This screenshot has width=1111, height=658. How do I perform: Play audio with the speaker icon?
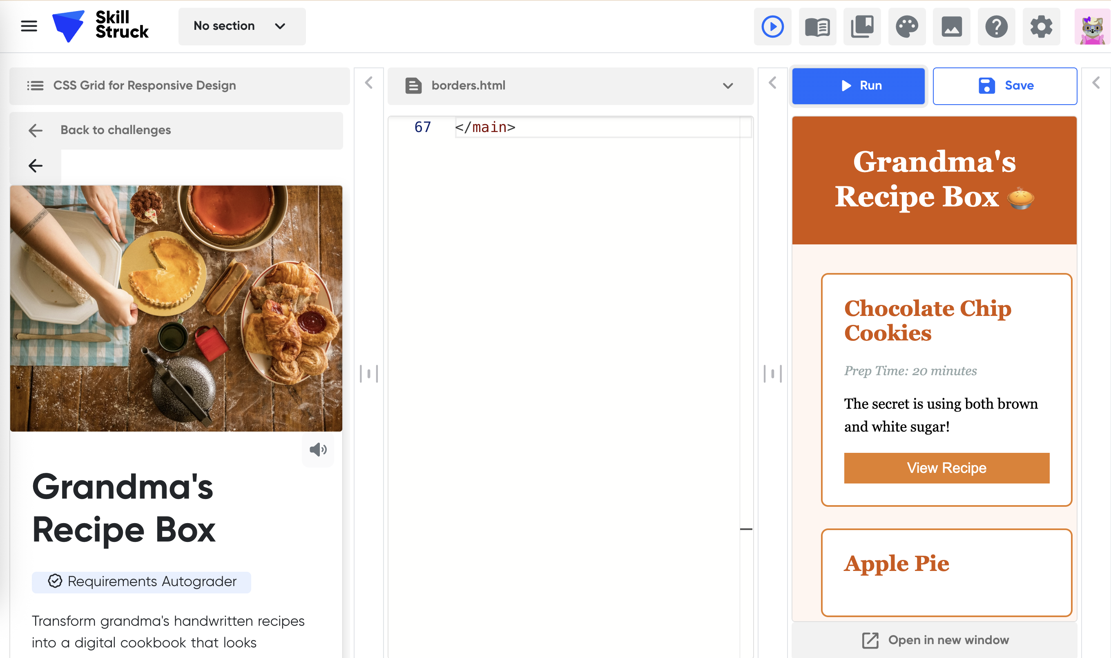click(318, 450)
